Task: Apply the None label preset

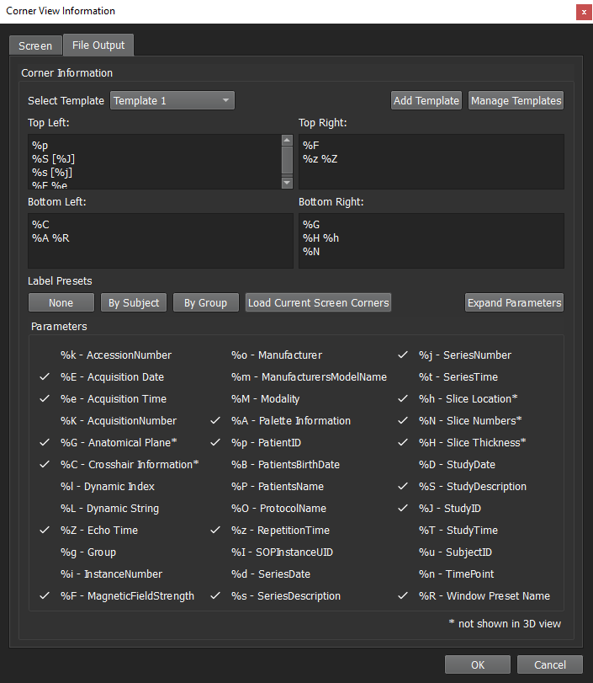Action: coord(61,303)
